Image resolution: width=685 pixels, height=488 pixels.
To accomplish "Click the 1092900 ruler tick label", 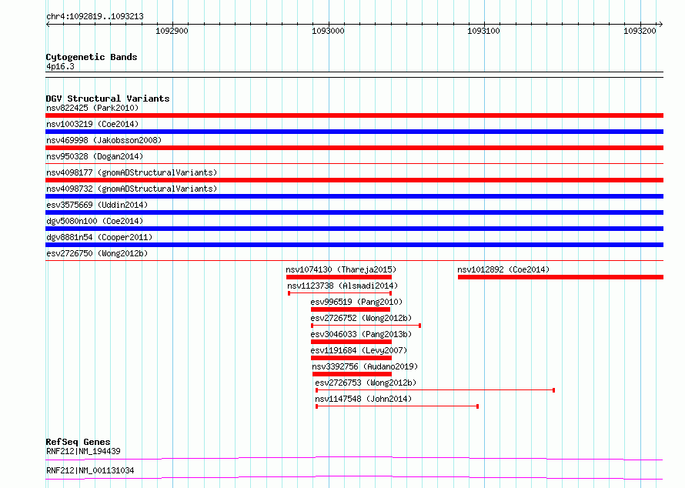I will click(x=172, y=31).
